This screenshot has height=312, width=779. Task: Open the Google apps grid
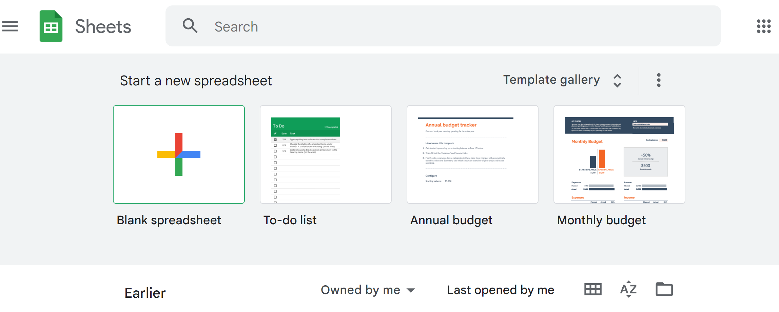[763, 26]
